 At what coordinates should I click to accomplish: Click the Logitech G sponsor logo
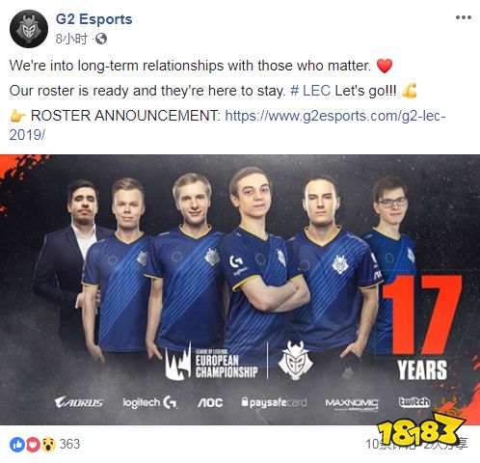149,402
